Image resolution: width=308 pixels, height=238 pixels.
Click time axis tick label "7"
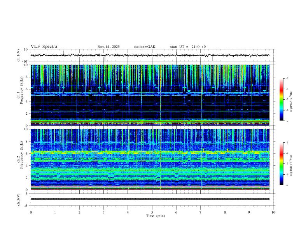(x=201, y=212)
